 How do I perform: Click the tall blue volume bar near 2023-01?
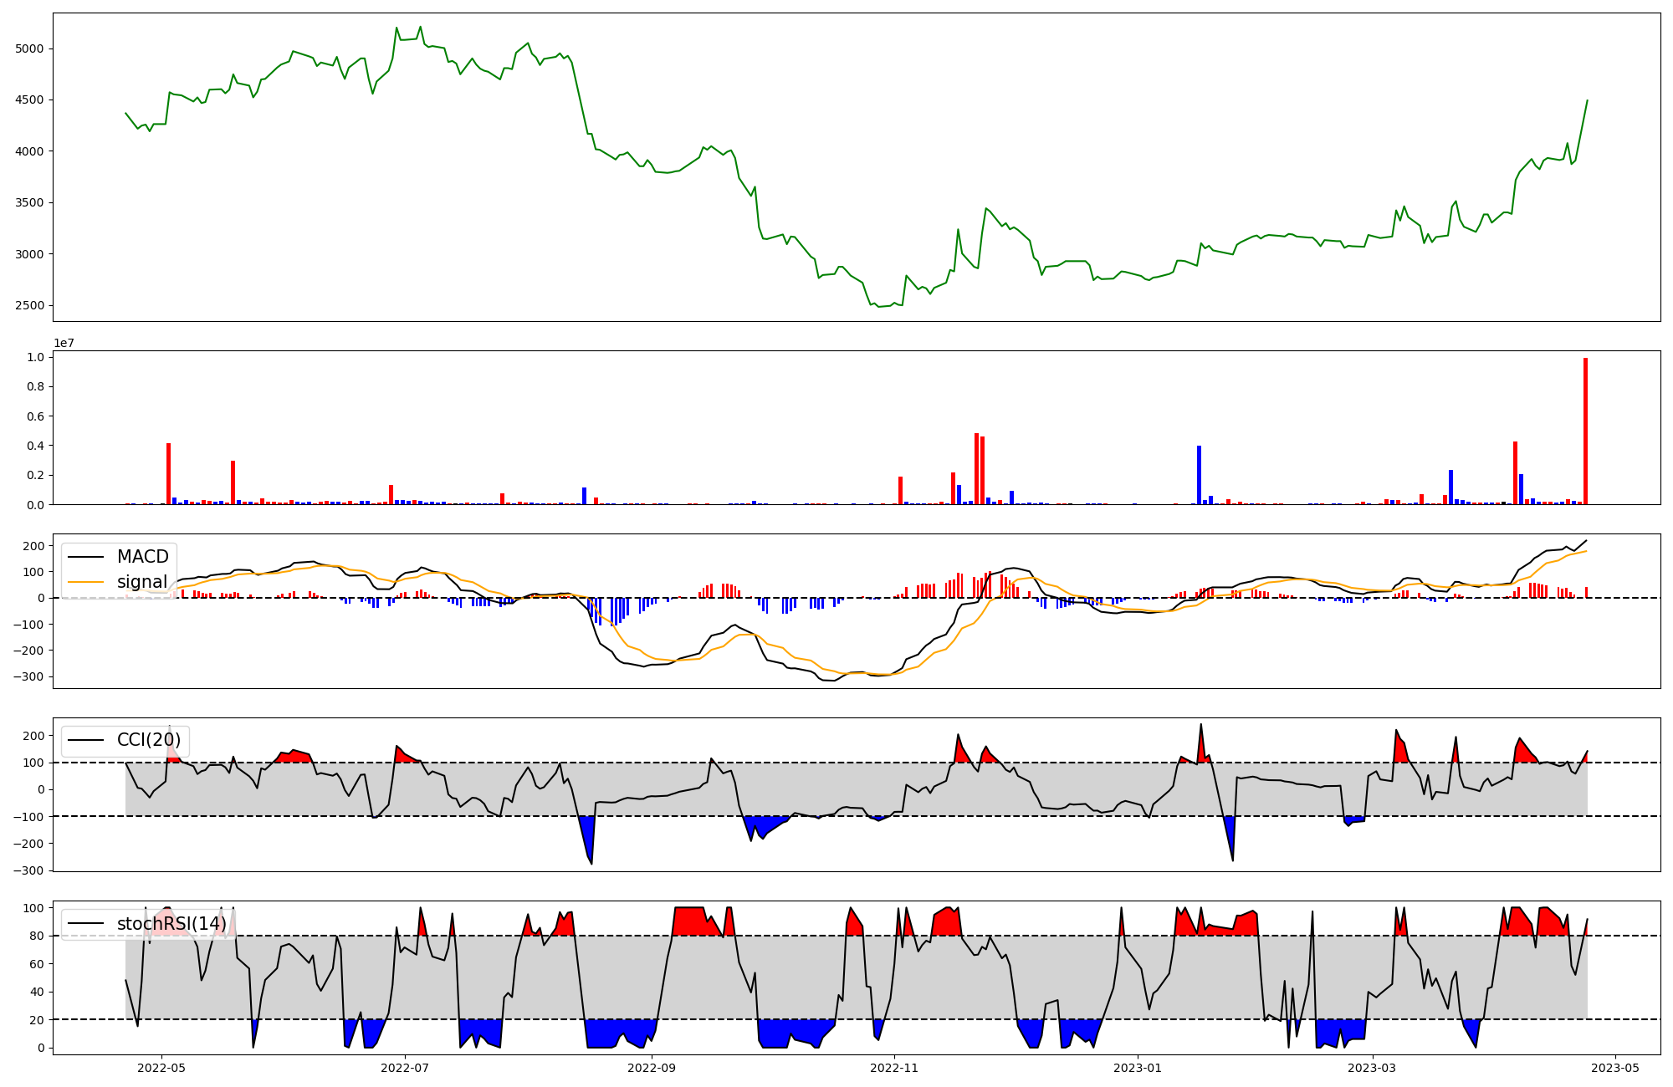pyautogui.click(x=1199, y=475)
